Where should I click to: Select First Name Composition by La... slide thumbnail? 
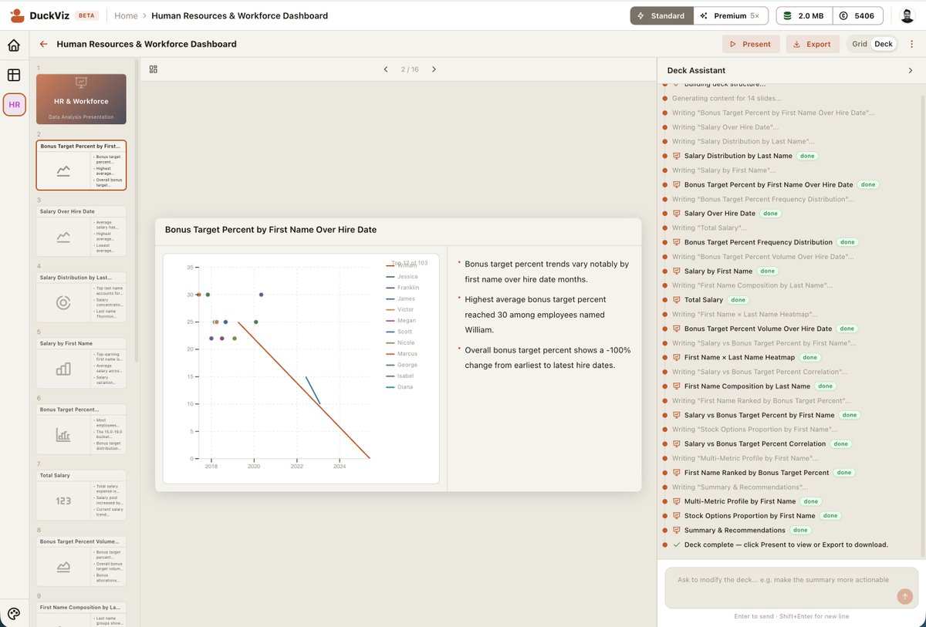81,615
